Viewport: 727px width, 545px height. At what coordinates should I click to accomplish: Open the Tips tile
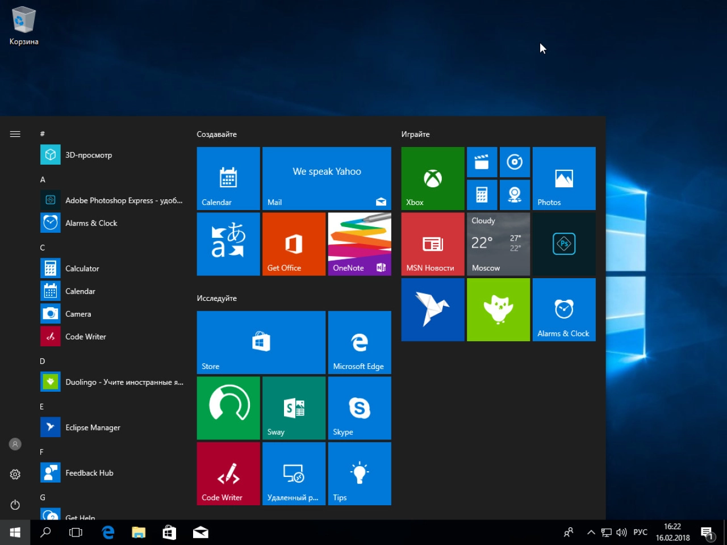[x=360, y=473]
